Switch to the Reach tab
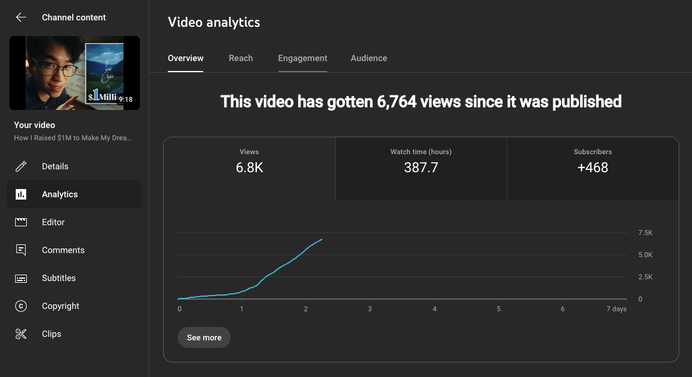This screenshot has width=692, height=377. coord(241,58)
